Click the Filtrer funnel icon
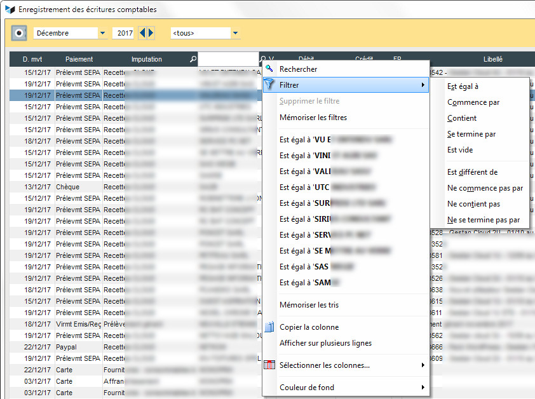 [x=269, y=85]
